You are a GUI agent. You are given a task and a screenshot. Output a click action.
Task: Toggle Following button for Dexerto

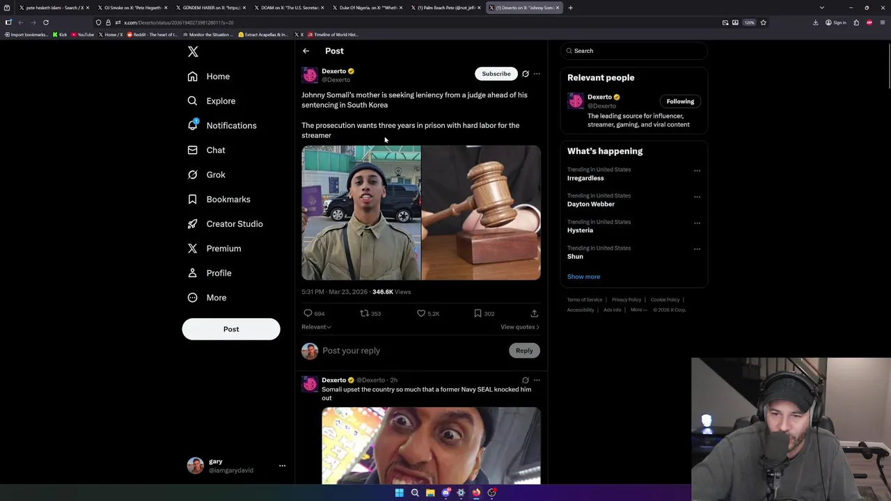[x=680, y=102]
